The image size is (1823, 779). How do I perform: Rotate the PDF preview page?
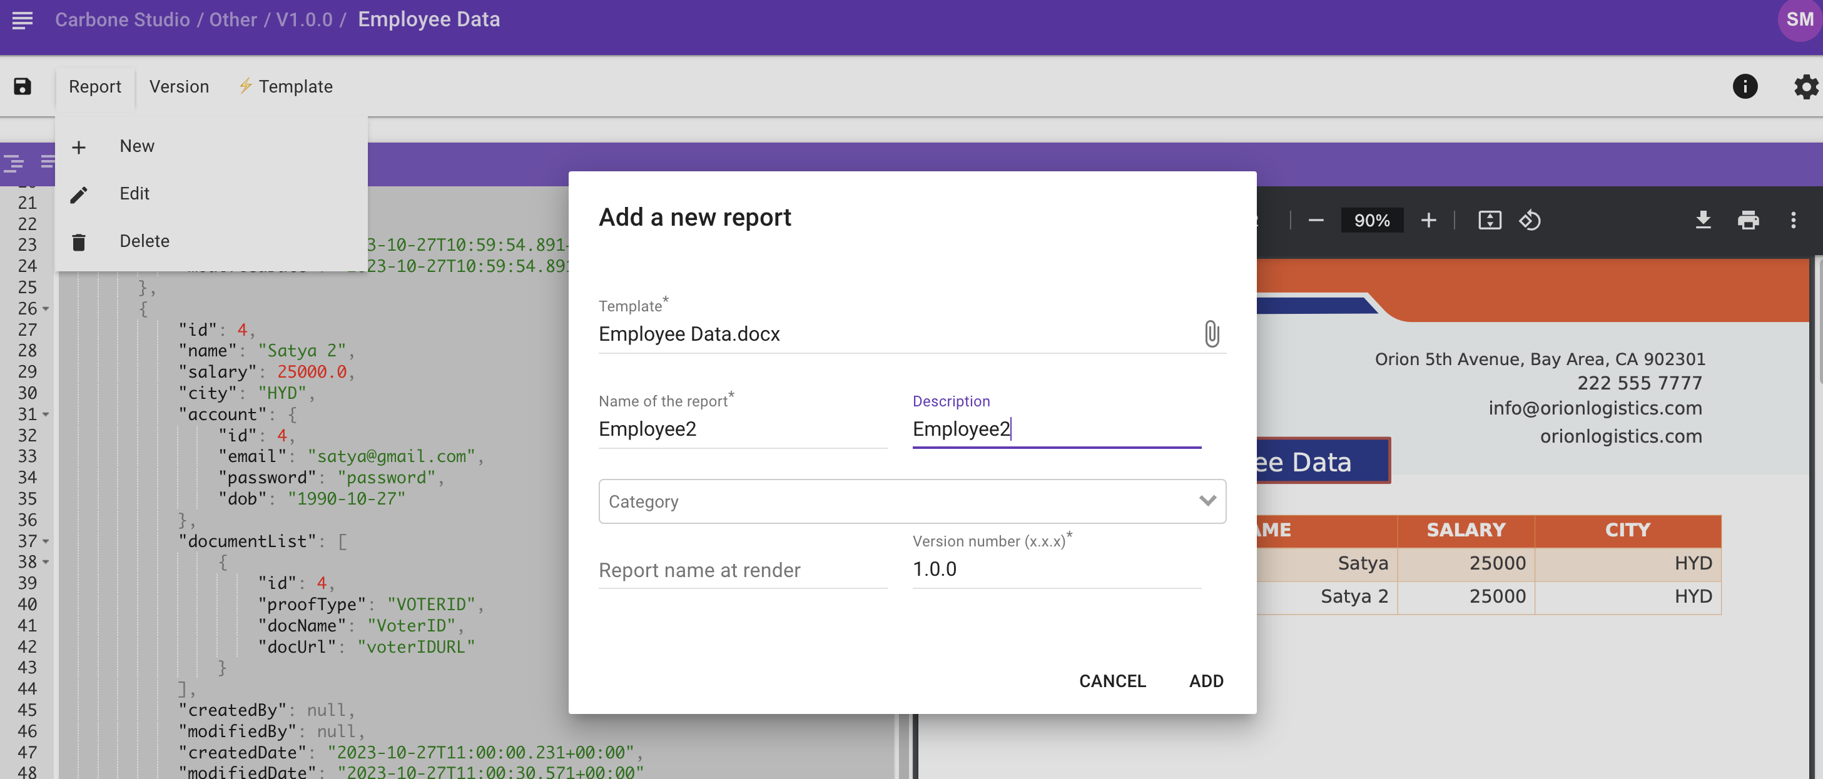[1530, 220]
